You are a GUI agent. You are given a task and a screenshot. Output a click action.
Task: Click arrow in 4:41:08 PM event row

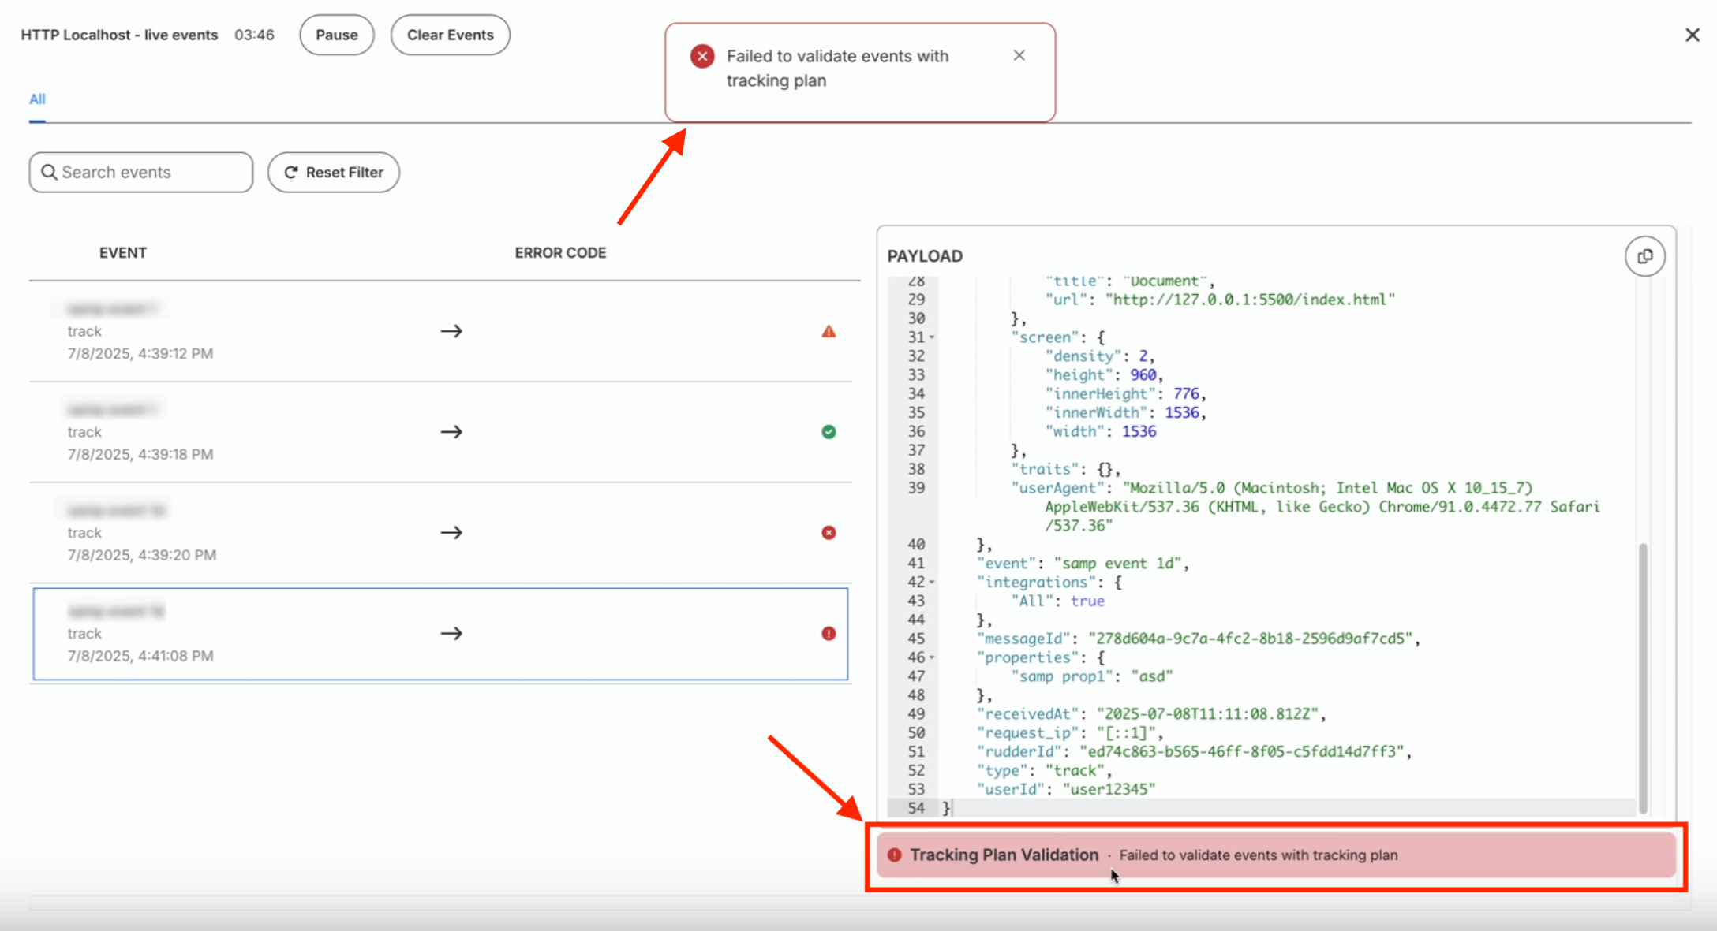(451, 634)
